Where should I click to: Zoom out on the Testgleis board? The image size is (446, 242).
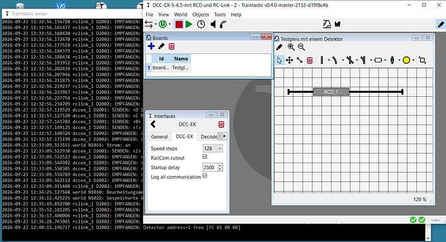301,47
